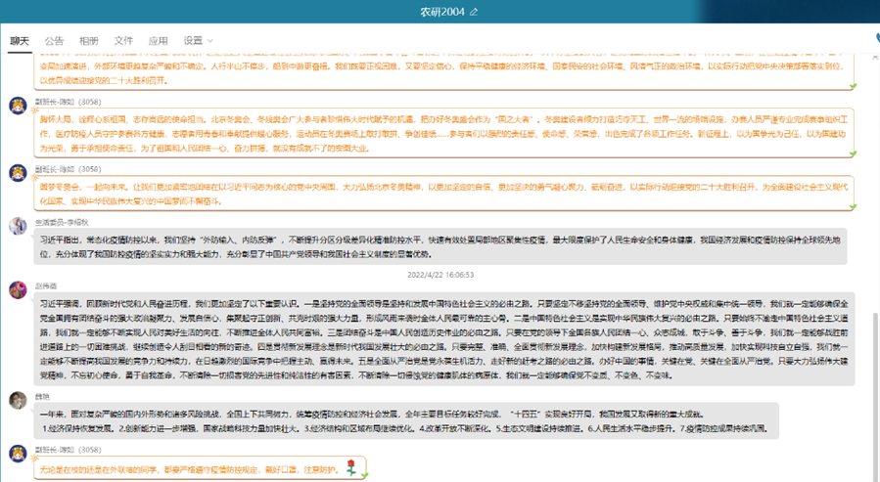Click tiger avatar beside the rose message
Image resolution: width=880 pixels, height=482 pixels.
tap(18, 453)
